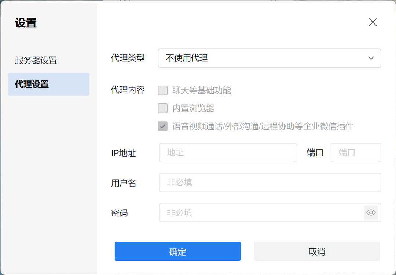Close the 设置 dialog with the X icon

(373, 22)
